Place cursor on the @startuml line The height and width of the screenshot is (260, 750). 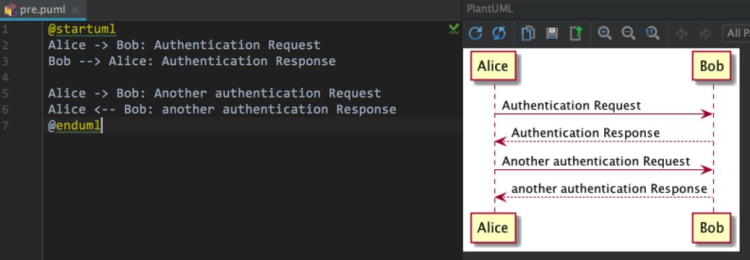click(x=82, y=29)
